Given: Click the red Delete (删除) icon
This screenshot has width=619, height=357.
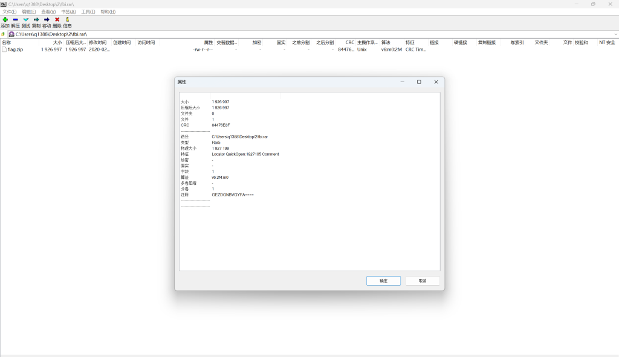Looking at the screenshot, I should point(57,20).
